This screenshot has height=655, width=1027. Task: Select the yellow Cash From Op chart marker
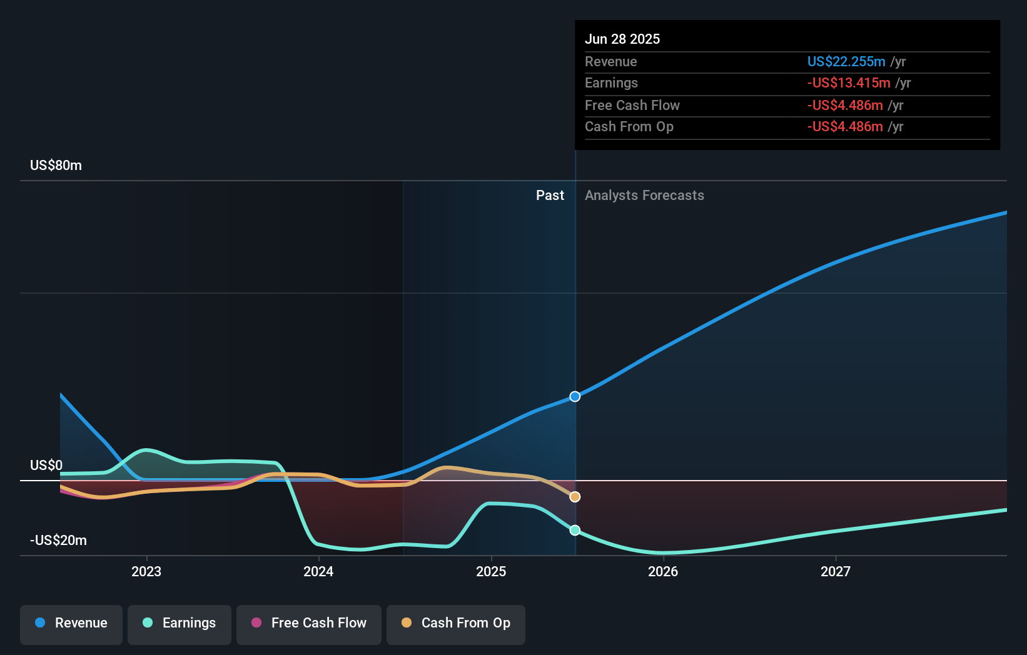point(574,497)
